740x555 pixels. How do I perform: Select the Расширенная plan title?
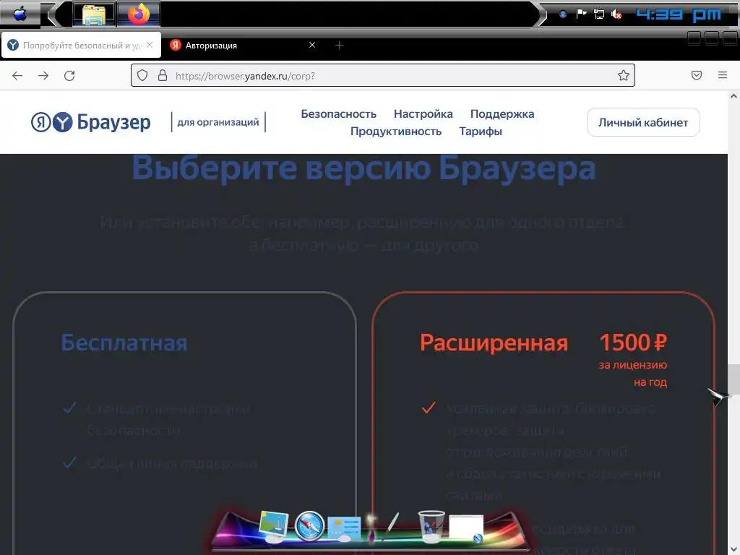tap(494, 343)
